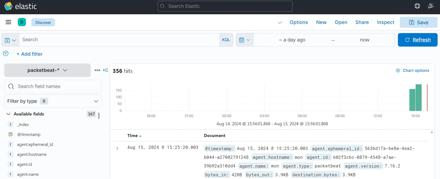Click the Save button
Image resolution: width=440 pixels, height=179 pixels.
(419, 22)
